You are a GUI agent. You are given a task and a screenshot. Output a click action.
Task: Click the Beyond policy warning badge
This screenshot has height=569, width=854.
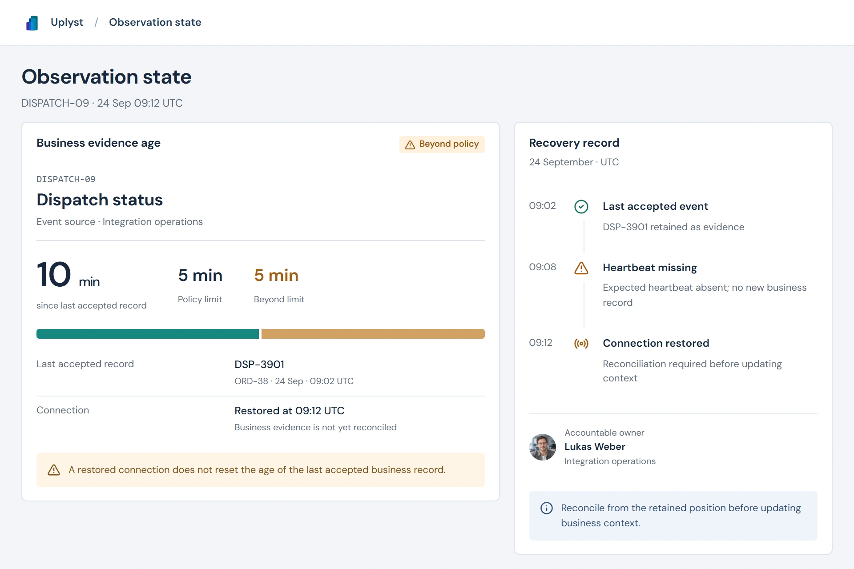tap(442, 144)
